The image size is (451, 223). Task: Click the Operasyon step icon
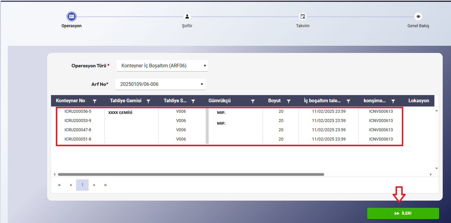71,16
